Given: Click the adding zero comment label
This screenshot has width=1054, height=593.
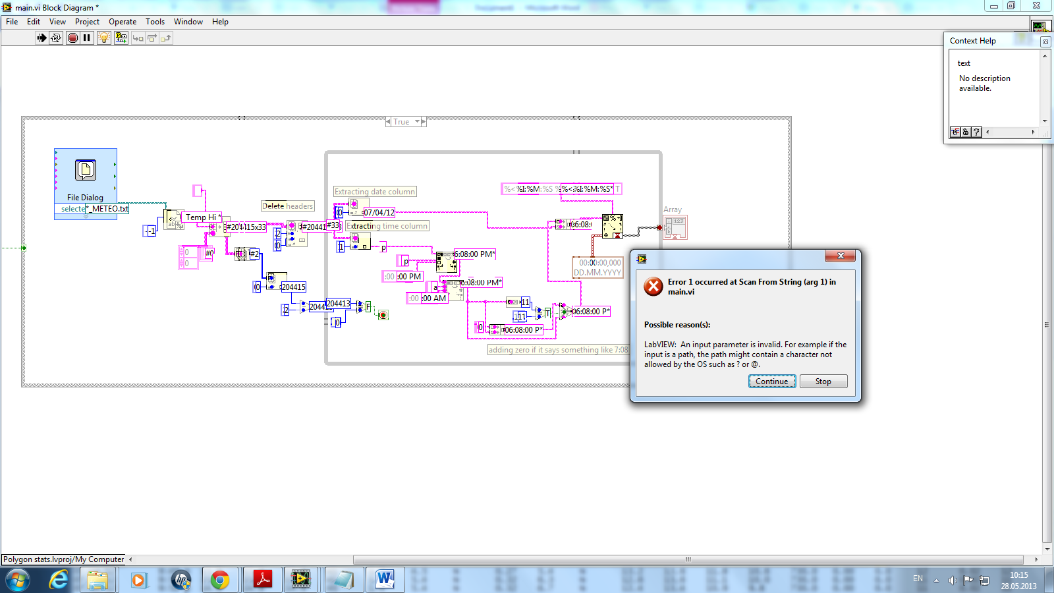Looking at the screenshot, I should click(x=558, y=350).
